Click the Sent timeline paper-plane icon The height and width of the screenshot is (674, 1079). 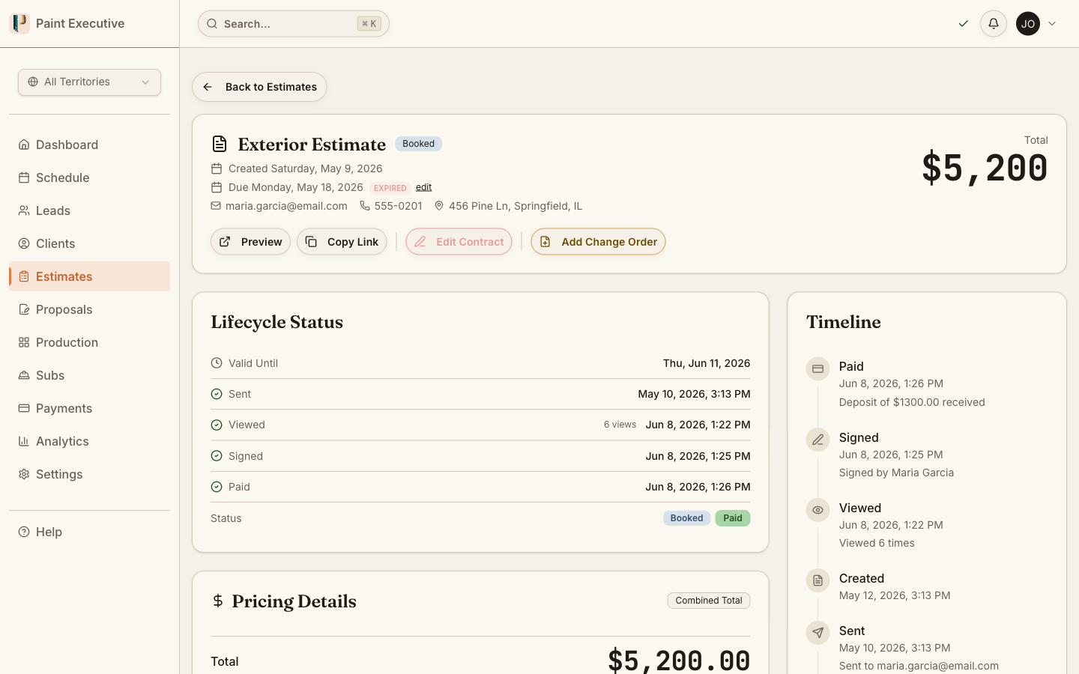point(817,633)
